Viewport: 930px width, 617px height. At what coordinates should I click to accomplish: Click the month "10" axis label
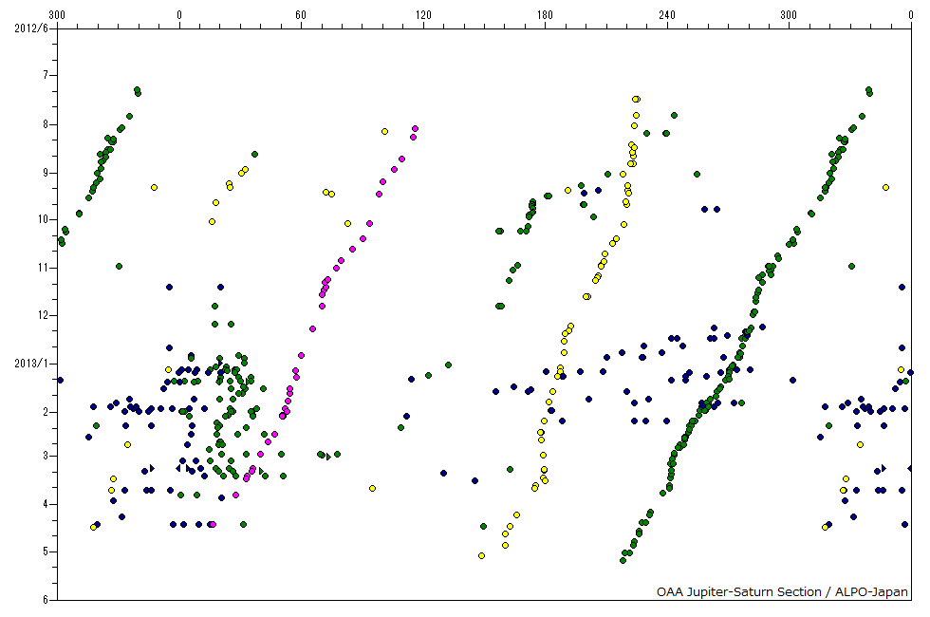(43, 219)
